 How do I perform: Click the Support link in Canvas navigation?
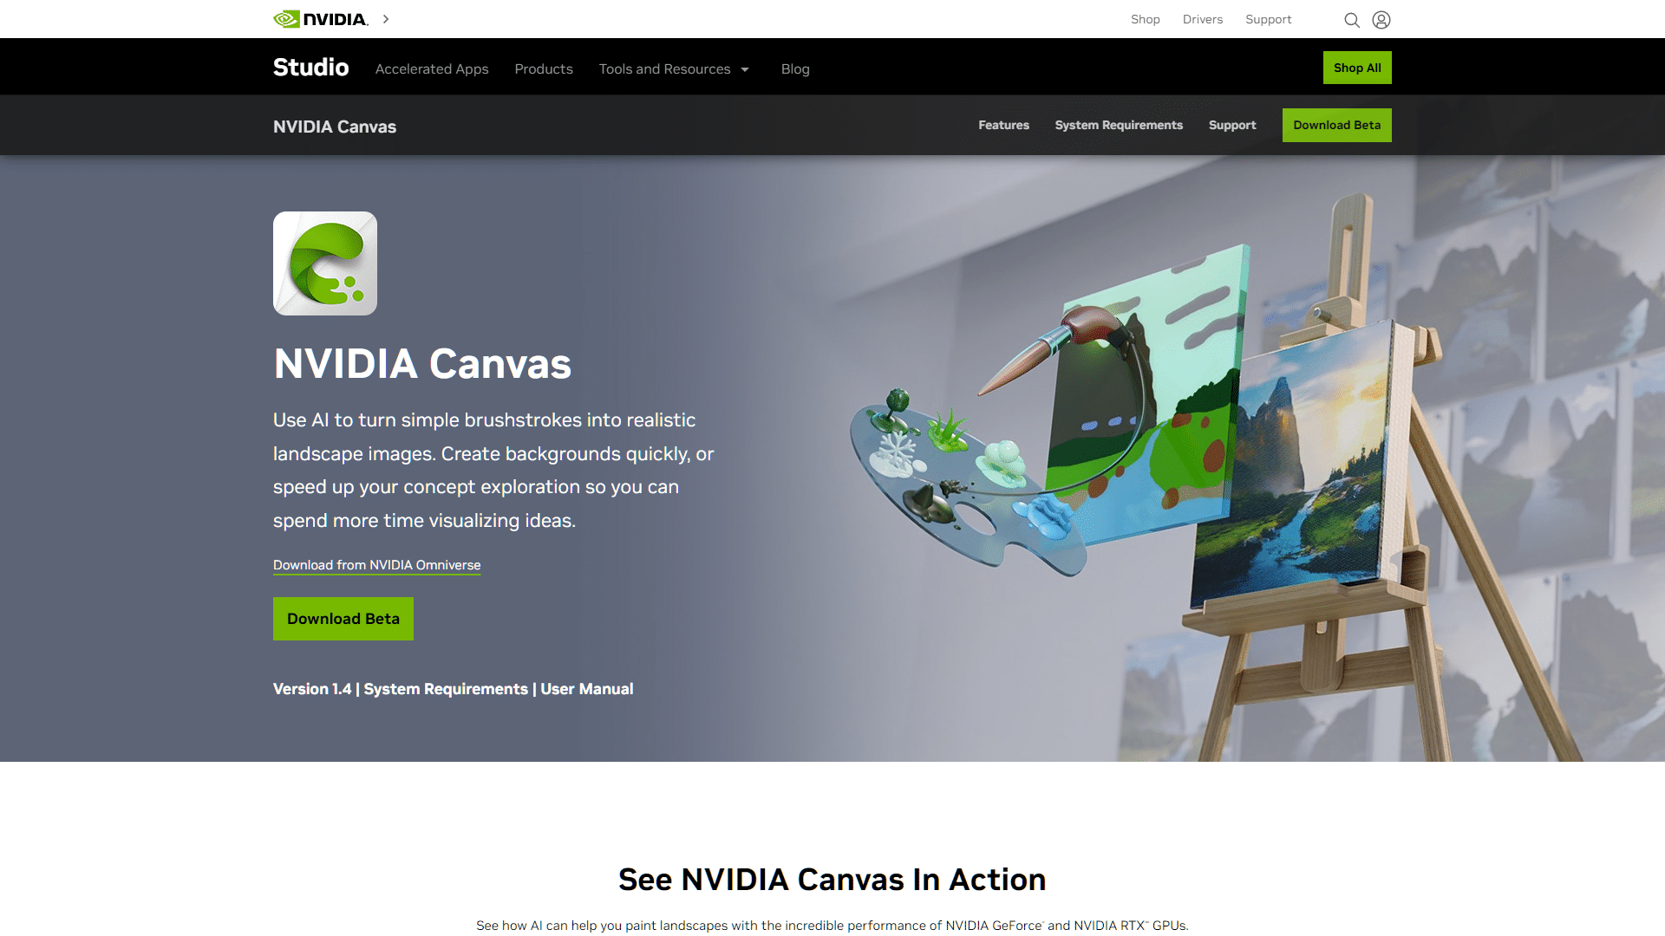click(1233, 125)
